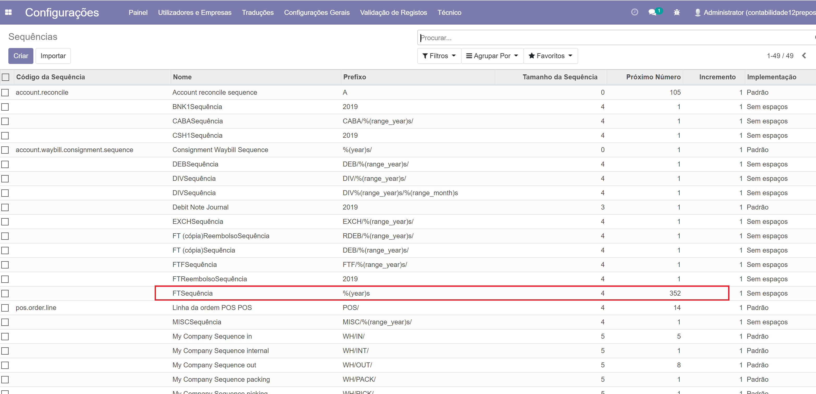Click the Administrator user avatar icon
The image size is (816, 394).
point(697,12)
